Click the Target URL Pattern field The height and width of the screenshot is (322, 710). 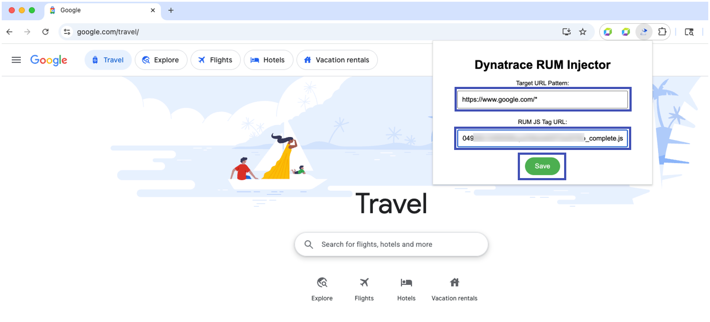point(542,99)
